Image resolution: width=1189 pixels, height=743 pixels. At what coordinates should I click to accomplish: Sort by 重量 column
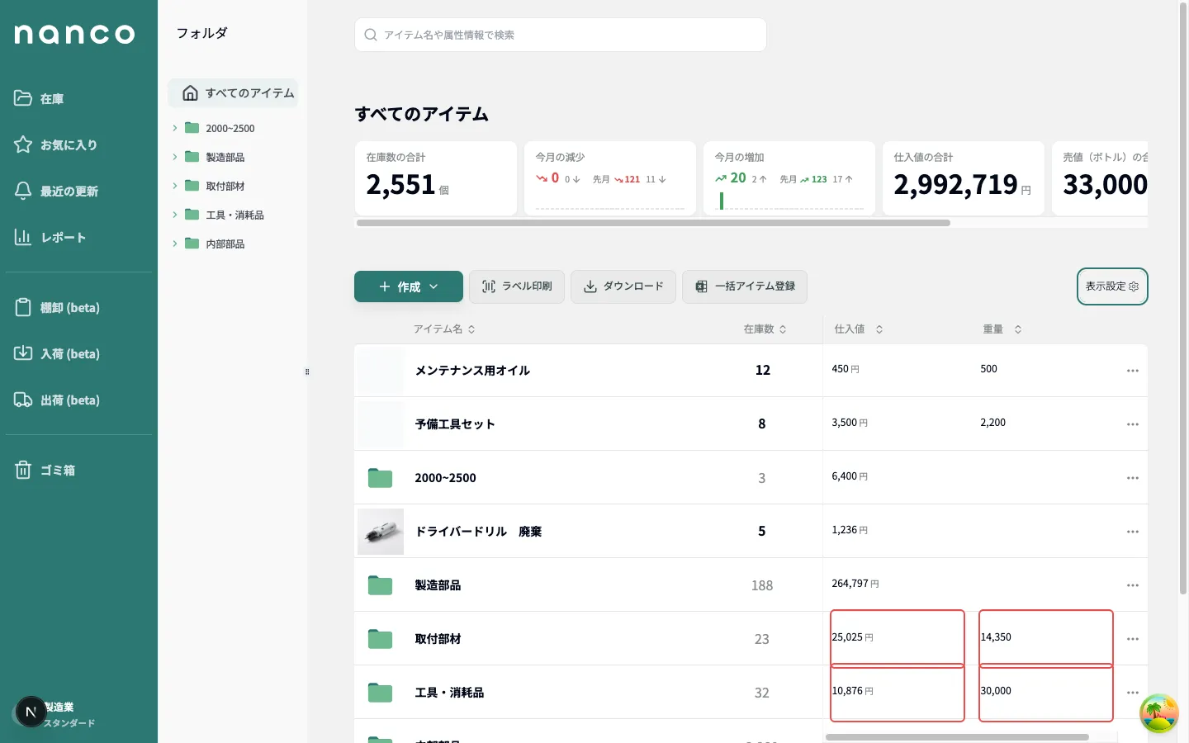click(x=1002, y=329)
